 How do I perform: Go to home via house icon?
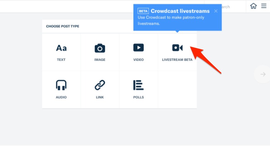(x=254, y=6)
